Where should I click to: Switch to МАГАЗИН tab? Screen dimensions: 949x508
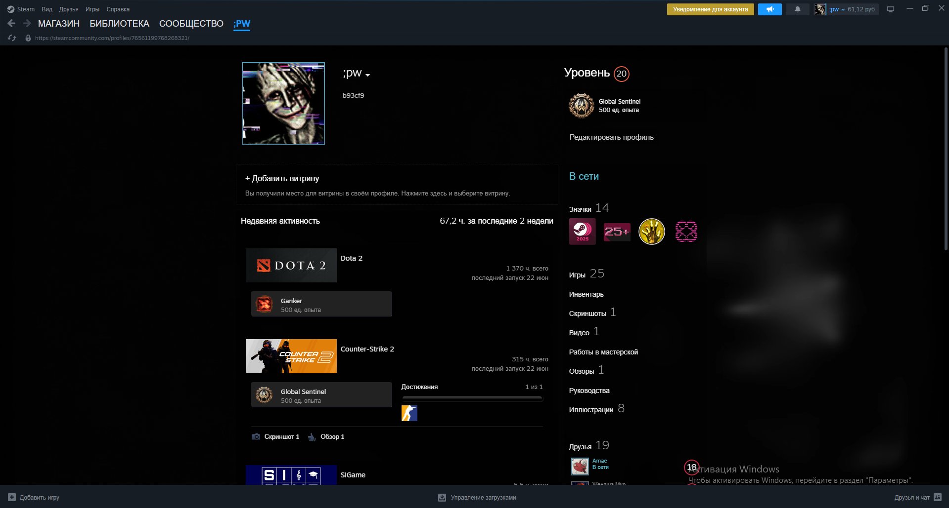pos(59,24)
